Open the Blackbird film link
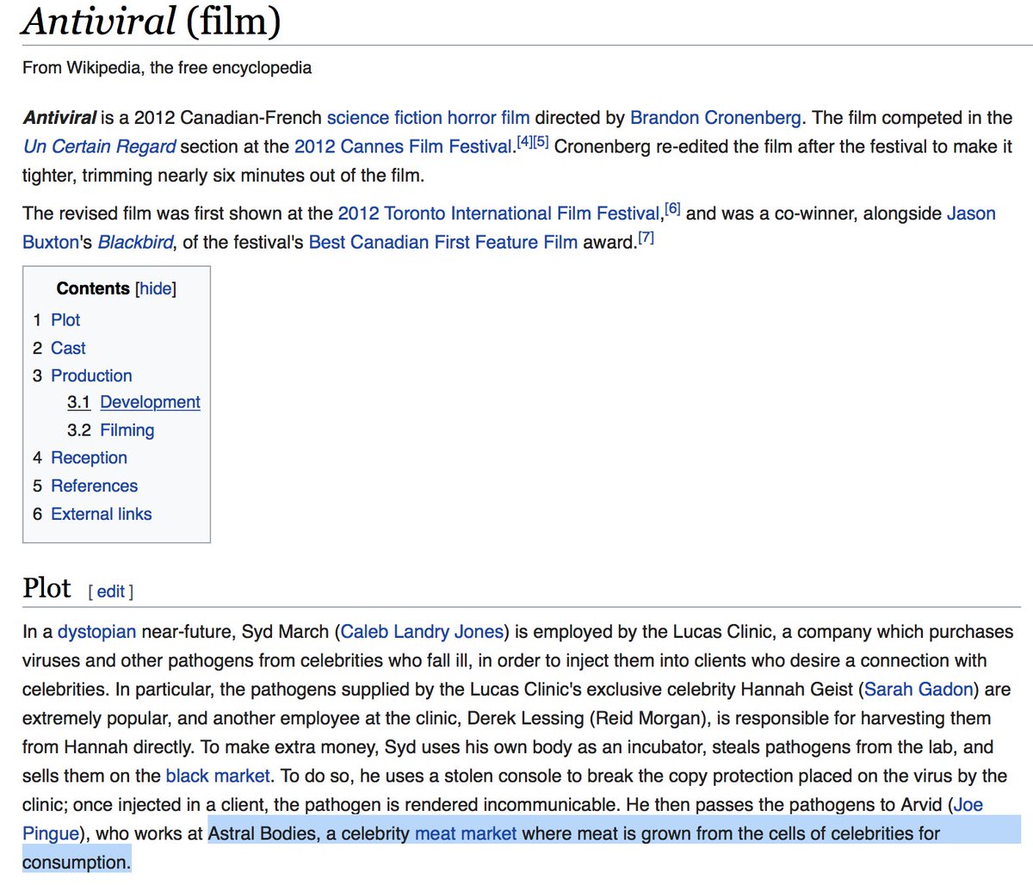This screenshot has height=885, width=1033. [135, 242]
